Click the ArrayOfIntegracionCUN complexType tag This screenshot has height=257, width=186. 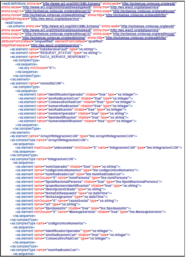pos(49,140)
